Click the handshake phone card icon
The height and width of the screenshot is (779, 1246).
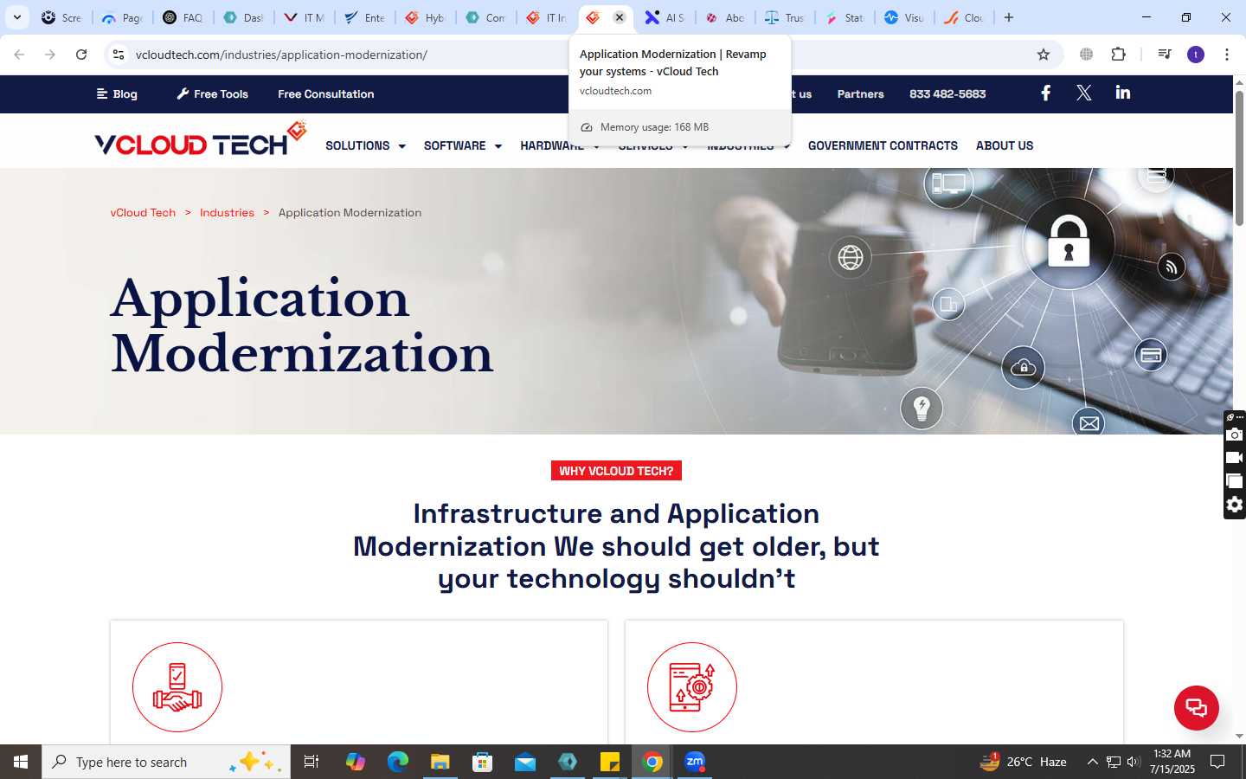pos(177,687)
